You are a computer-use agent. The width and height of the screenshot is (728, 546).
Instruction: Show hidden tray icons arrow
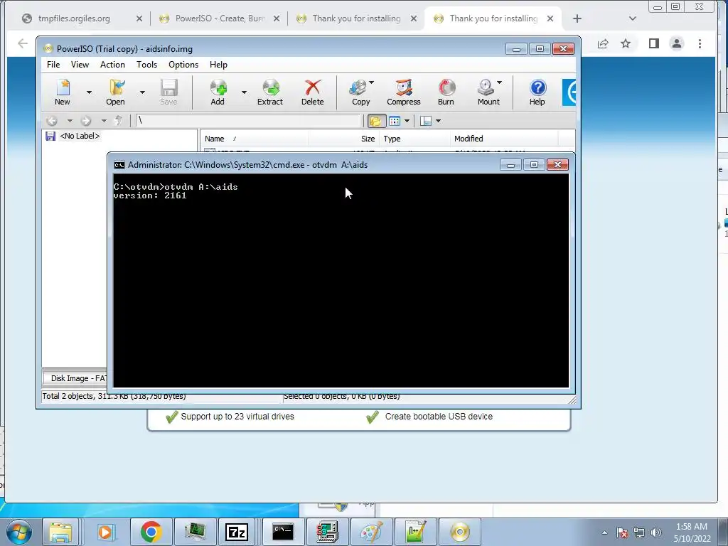point(604,532)
